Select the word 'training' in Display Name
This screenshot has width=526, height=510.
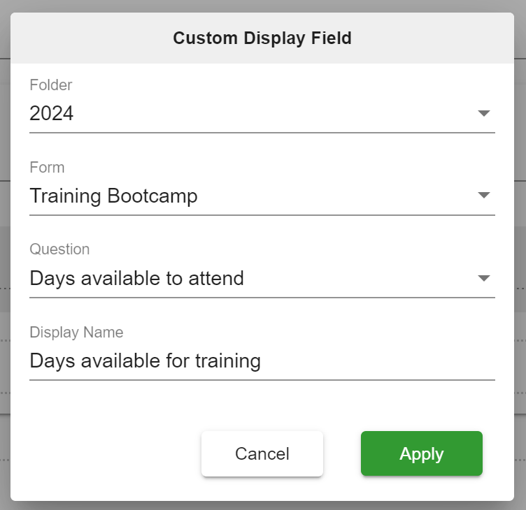click(x=228, y=362)
